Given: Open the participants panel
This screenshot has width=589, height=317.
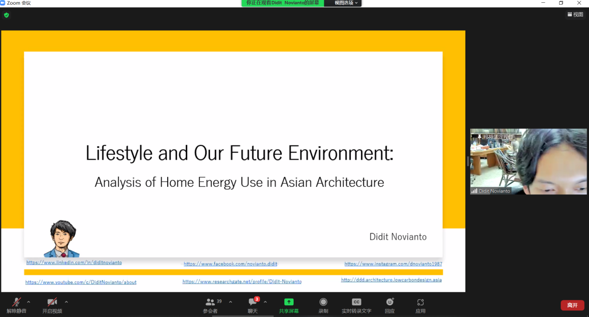Looking at the screenshot, I should (x=210, y=303).
